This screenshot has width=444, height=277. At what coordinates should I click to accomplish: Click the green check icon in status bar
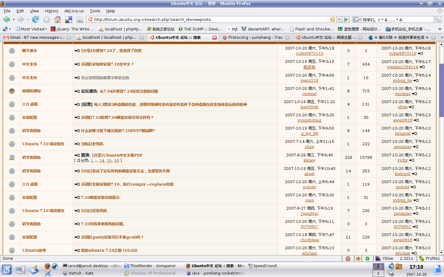[x=368, y=259]
